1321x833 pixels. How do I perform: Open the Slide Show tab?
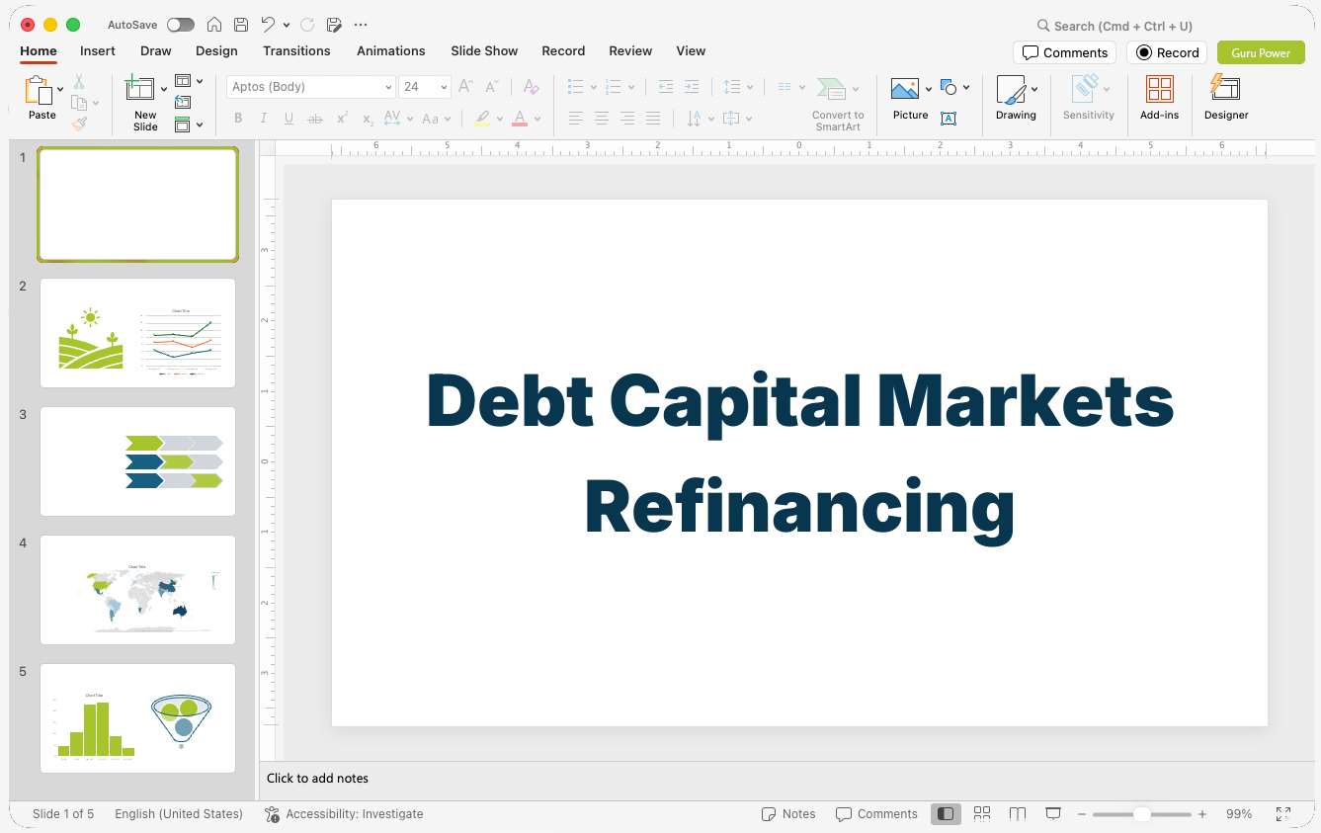(484, 51)
